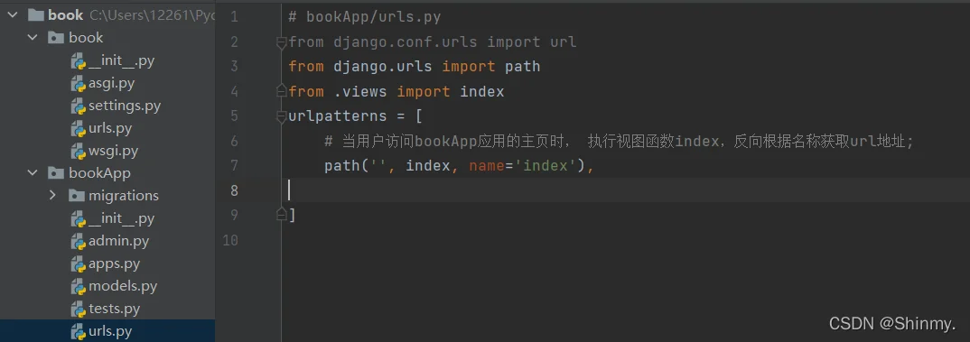970x342 pixels.
Task: Click the Chinese comment on line 6
Action: [x=620, y=142]
